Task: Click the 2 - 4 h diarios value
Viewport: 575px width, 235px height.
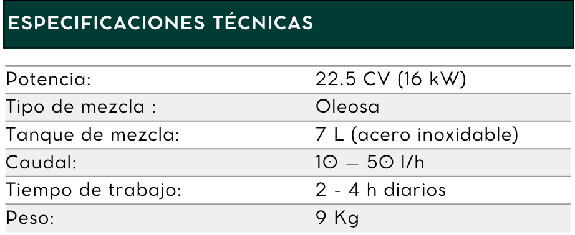Action: coord(380,190)
